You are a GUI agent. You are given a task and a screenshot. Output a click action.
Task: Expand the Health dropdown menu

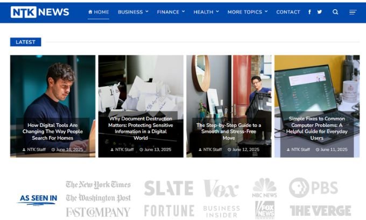point(206,12)
